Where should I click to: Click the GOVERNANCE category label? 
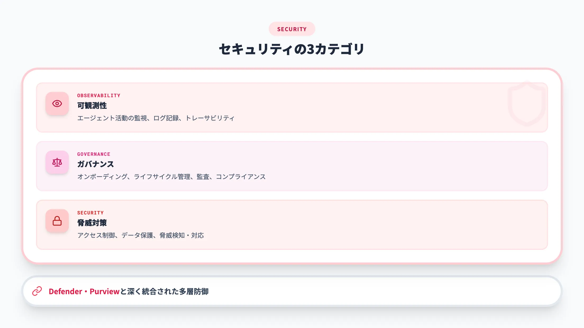94,154
